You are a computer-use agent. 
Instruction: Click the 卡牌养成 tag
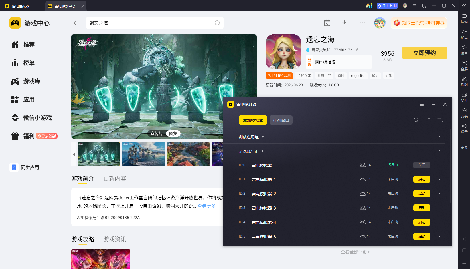coord(304,75)
